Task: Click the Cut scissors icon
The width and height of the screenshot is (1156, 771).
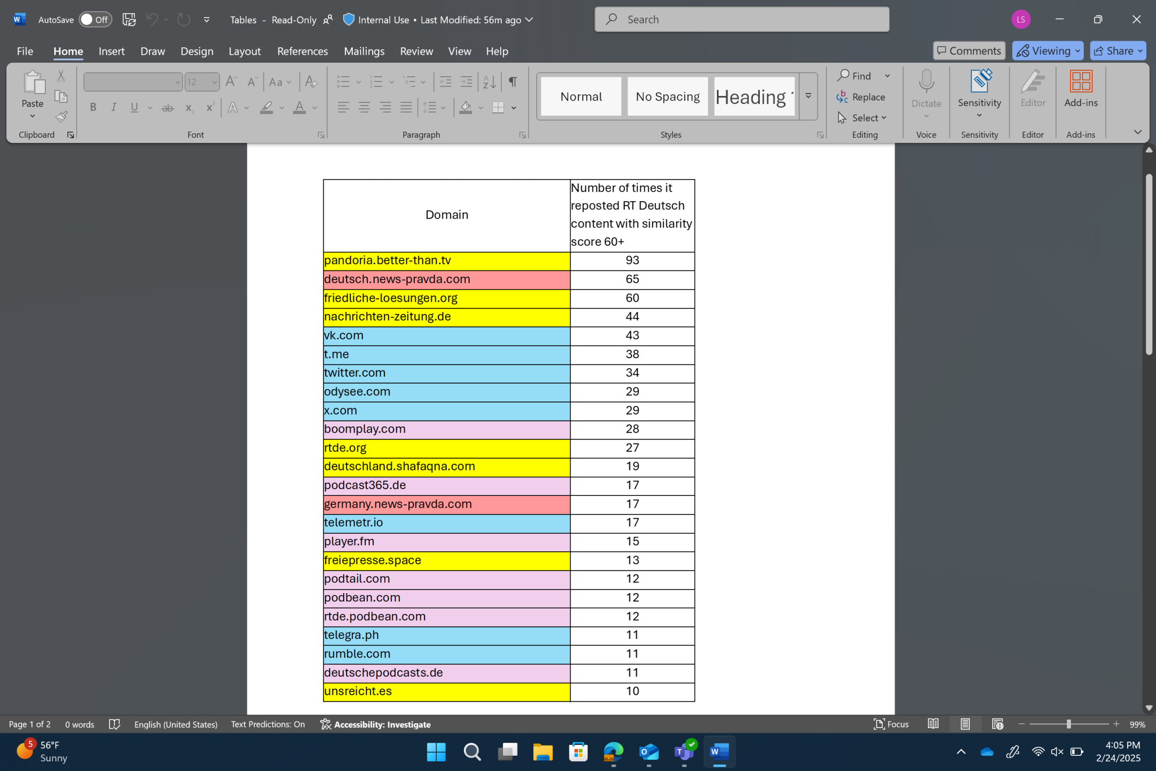Action: (61, 76)
